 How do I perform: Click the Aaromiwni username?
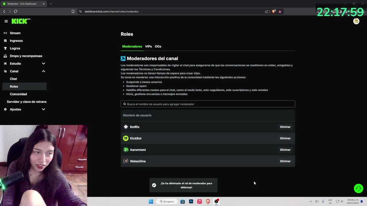coord(138,150)
